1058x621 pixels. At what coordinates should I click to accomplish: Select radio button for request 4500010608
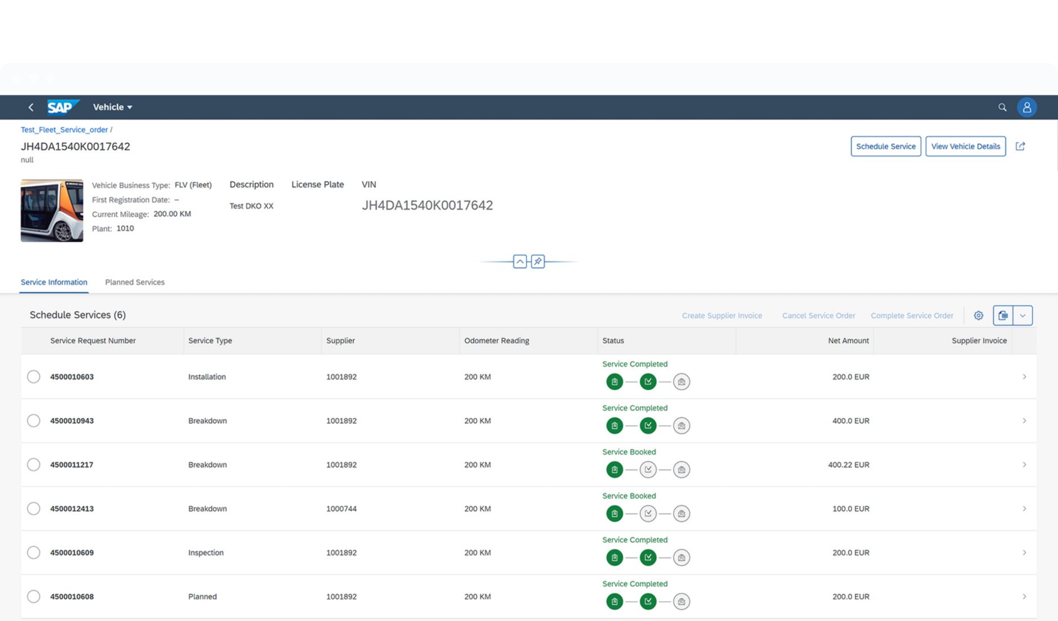tap(34, 596)
